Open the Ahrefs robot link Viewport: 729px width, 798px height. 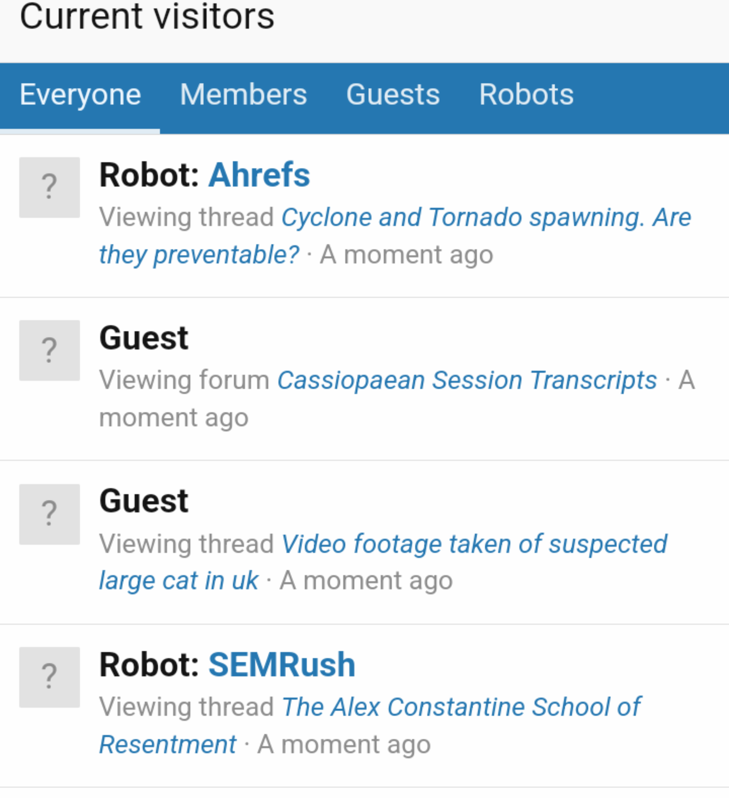[x=259, y=175]
